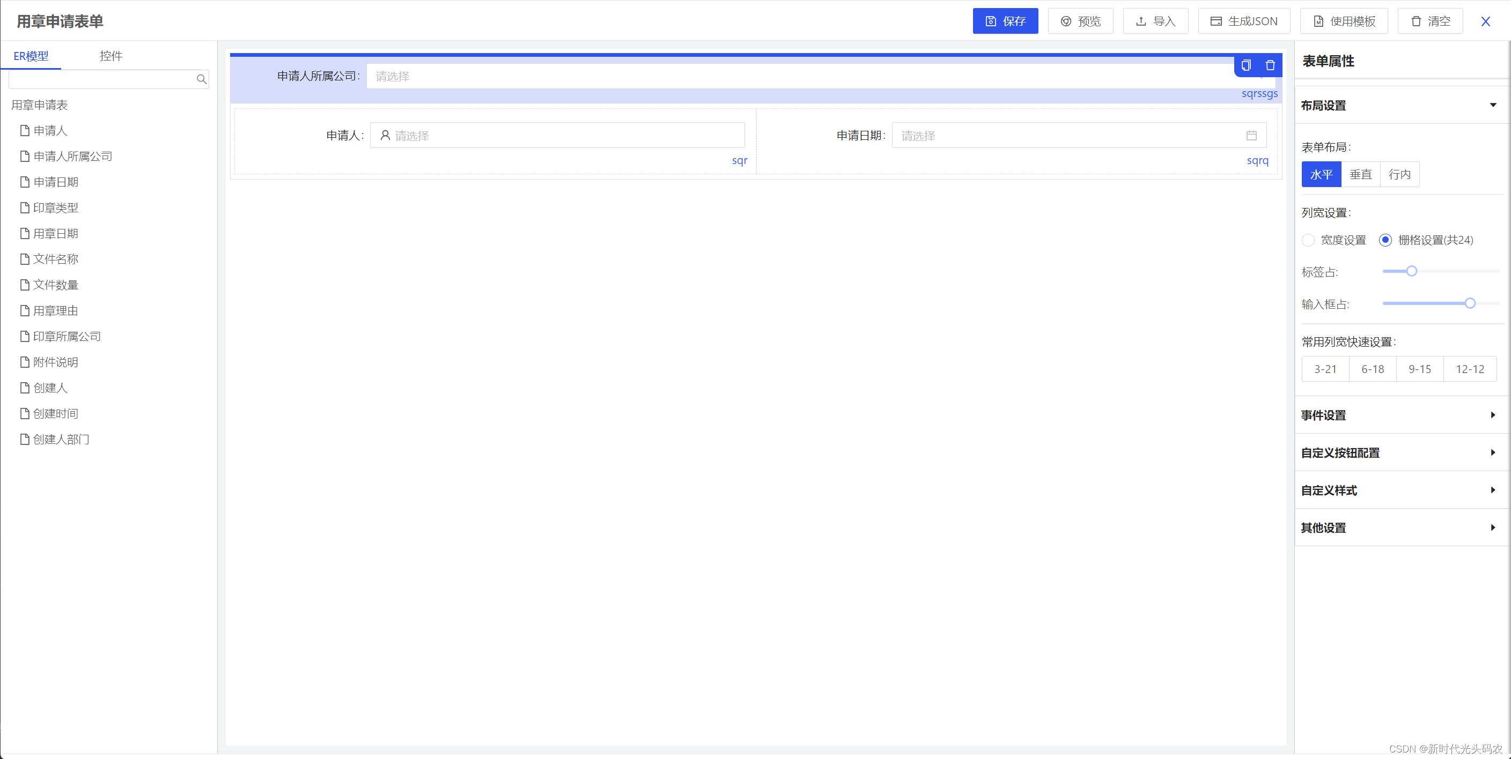Click calendar icon in 申请日期 field
The image size is (1511, 759).
[x=1251, y=136]
